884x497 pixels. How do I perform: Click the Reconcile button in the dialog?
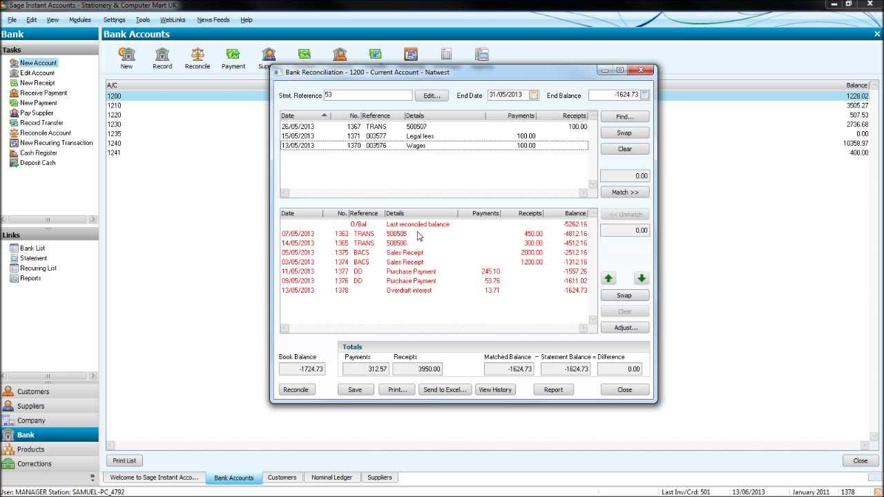[296, 389]
